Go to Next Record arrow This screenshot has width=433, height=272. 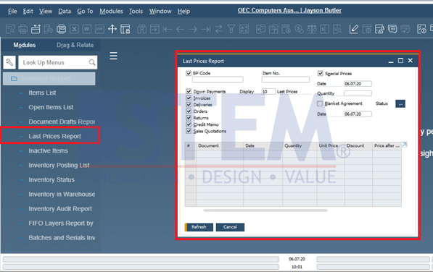point(193,29)
